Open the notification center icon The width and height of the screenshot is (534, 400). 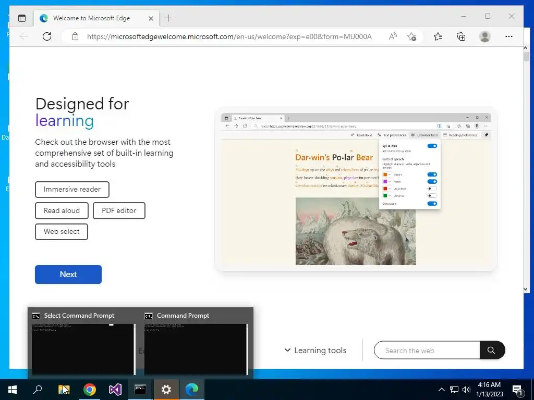coord(518,390)
